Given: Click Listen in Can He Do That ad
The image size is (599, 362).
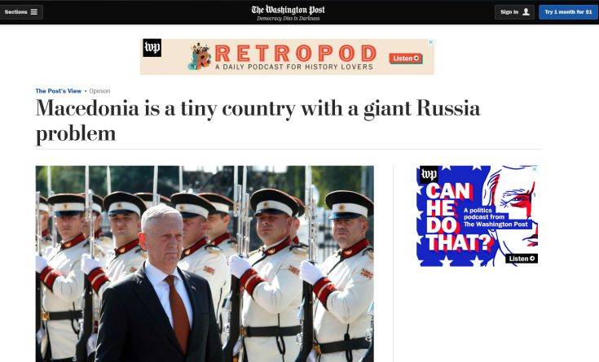Looking at the screenshot, I should click(522, 258).
